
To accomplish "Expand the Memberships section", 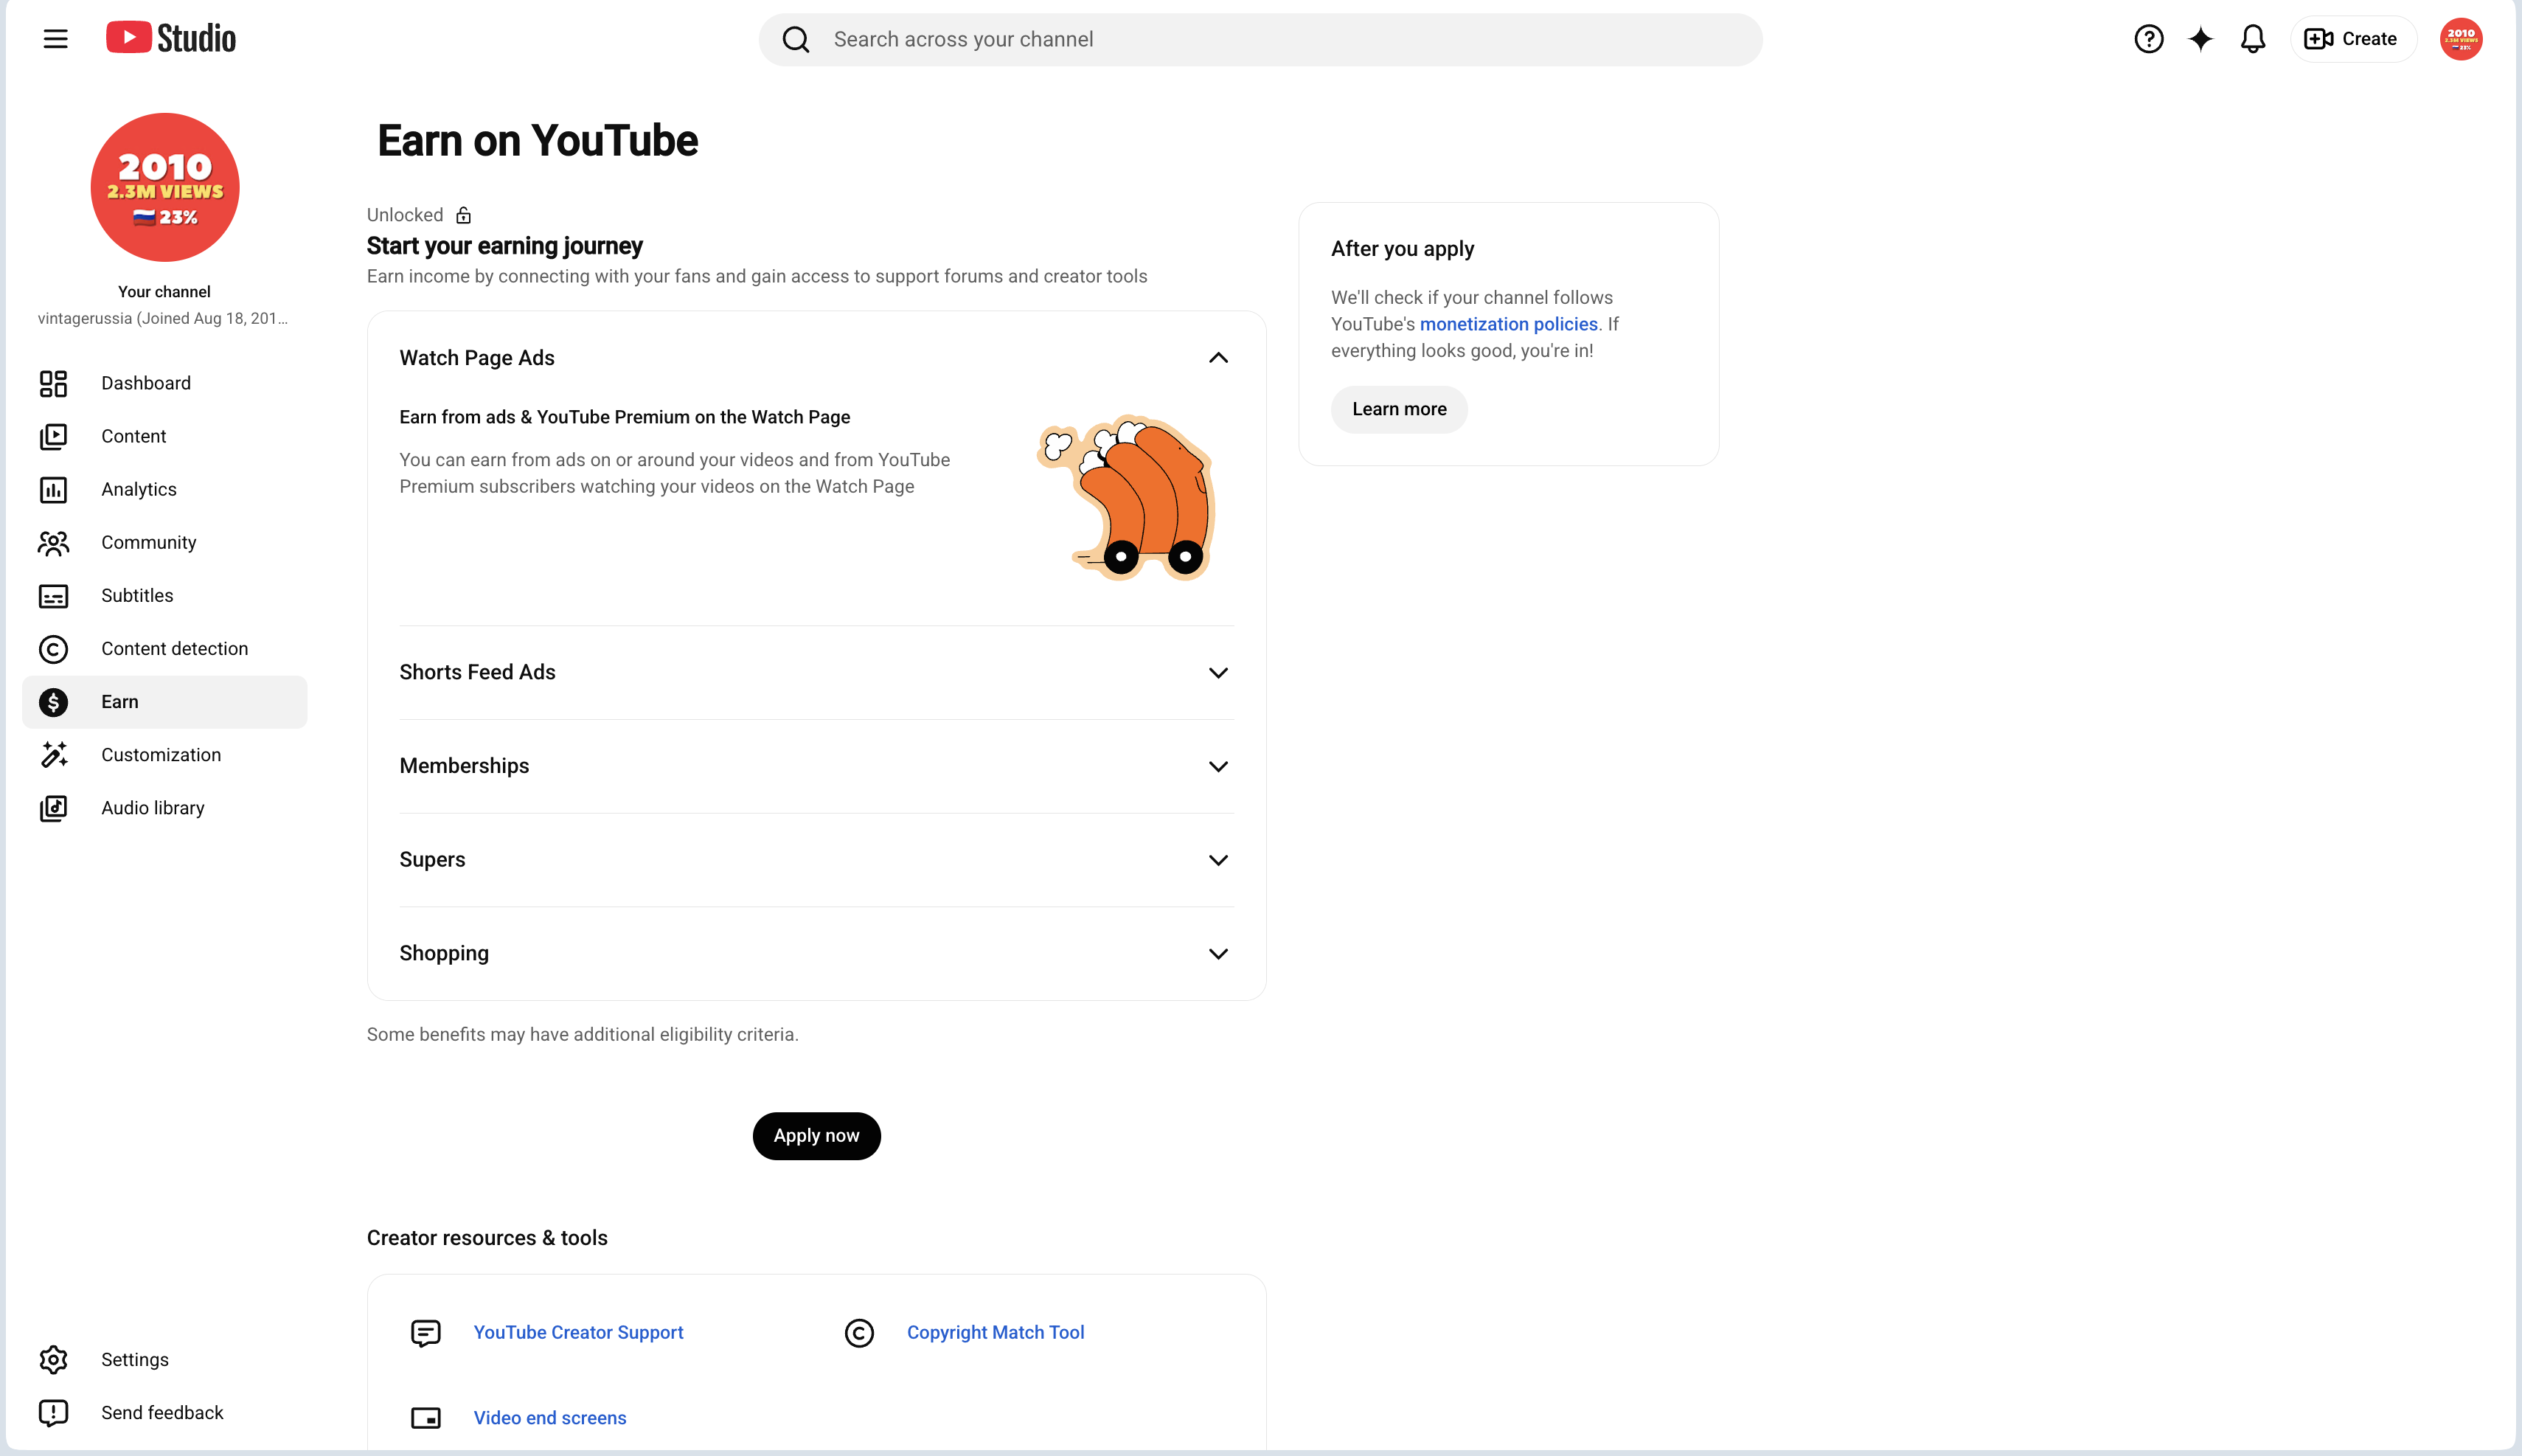I will coord(1217,767).
